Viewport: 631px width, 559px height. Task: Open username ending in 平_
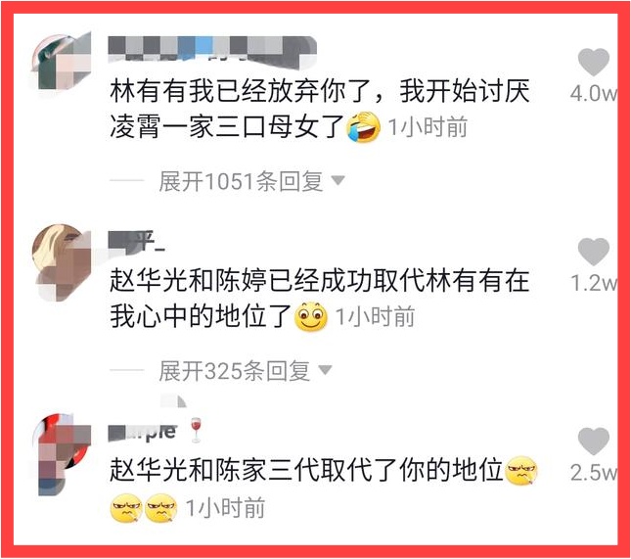(137, 241)
